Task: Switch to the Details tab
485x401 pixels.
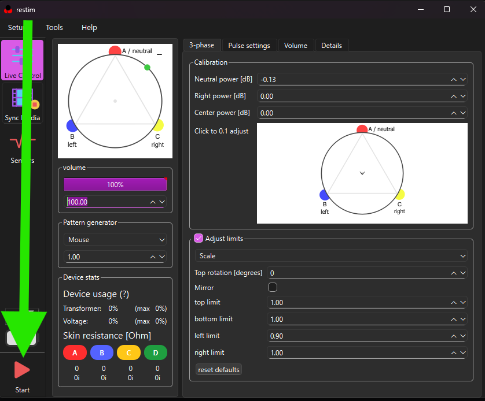Action: (332, 46)
